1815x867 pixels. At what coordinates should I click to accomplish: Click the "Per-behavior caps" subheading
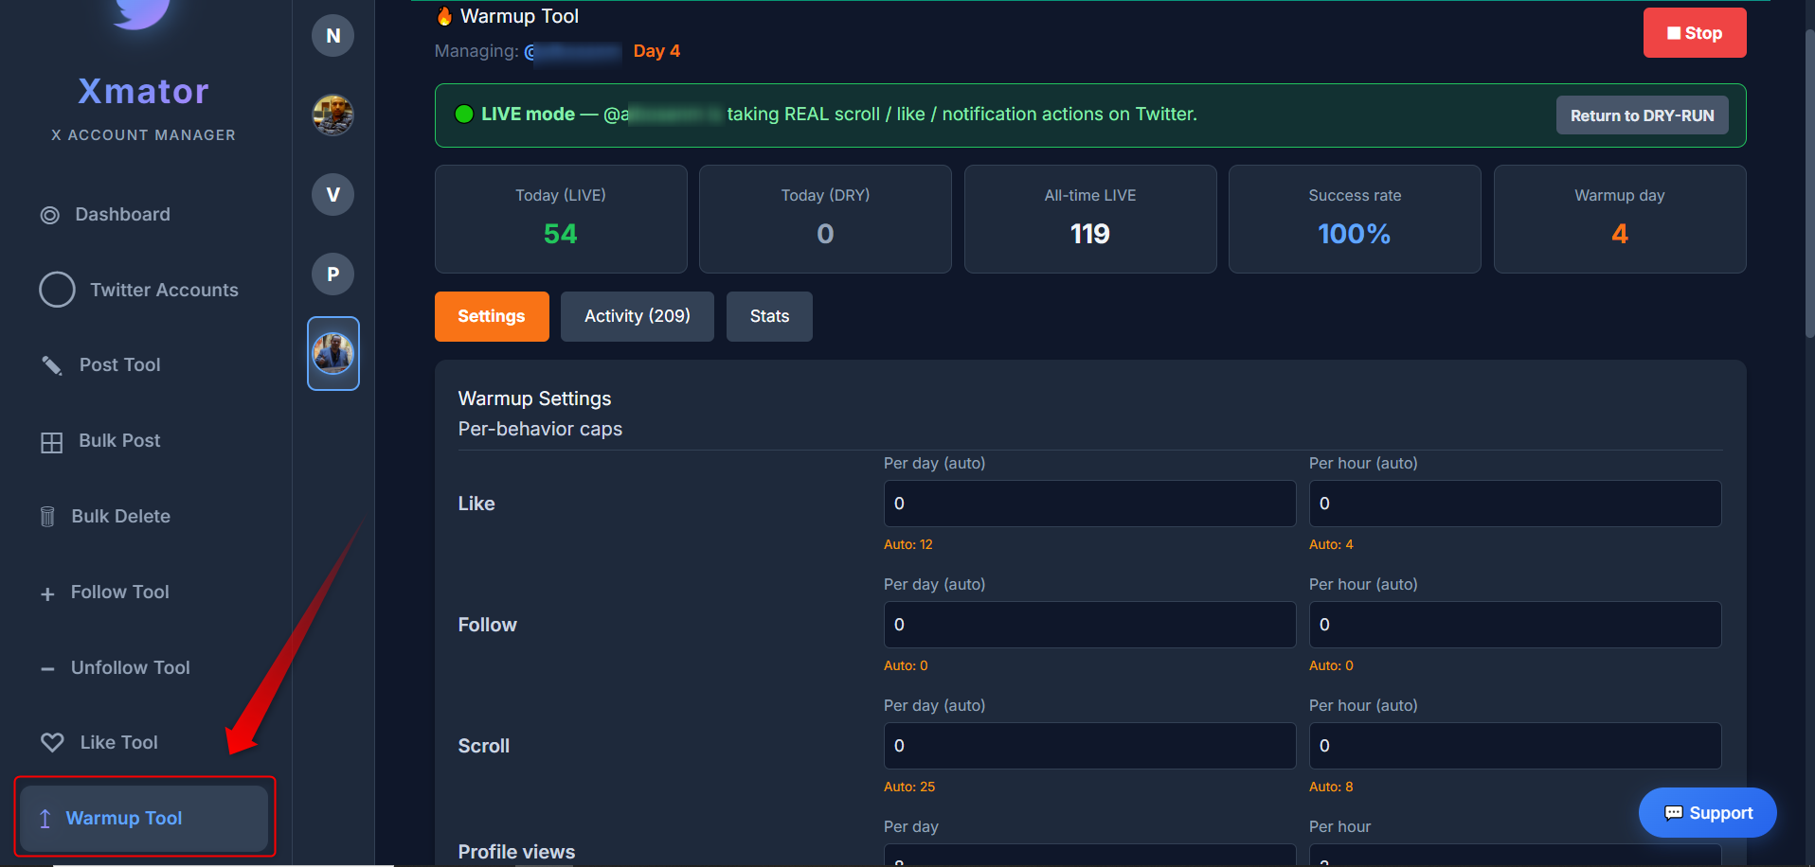541,429
